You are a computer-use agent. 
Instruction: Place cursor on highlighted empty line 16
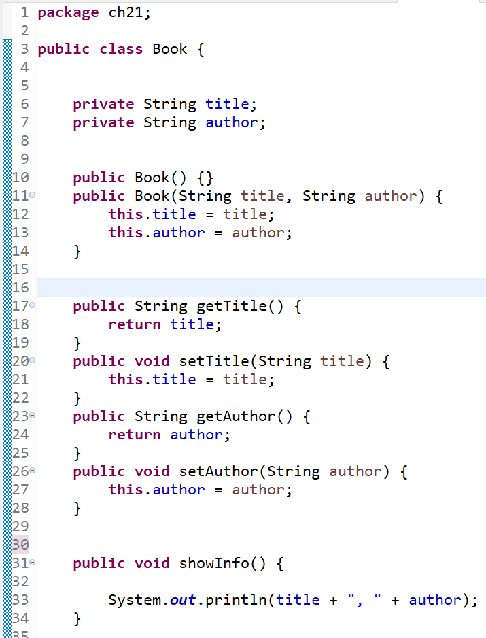pos(262,288)
